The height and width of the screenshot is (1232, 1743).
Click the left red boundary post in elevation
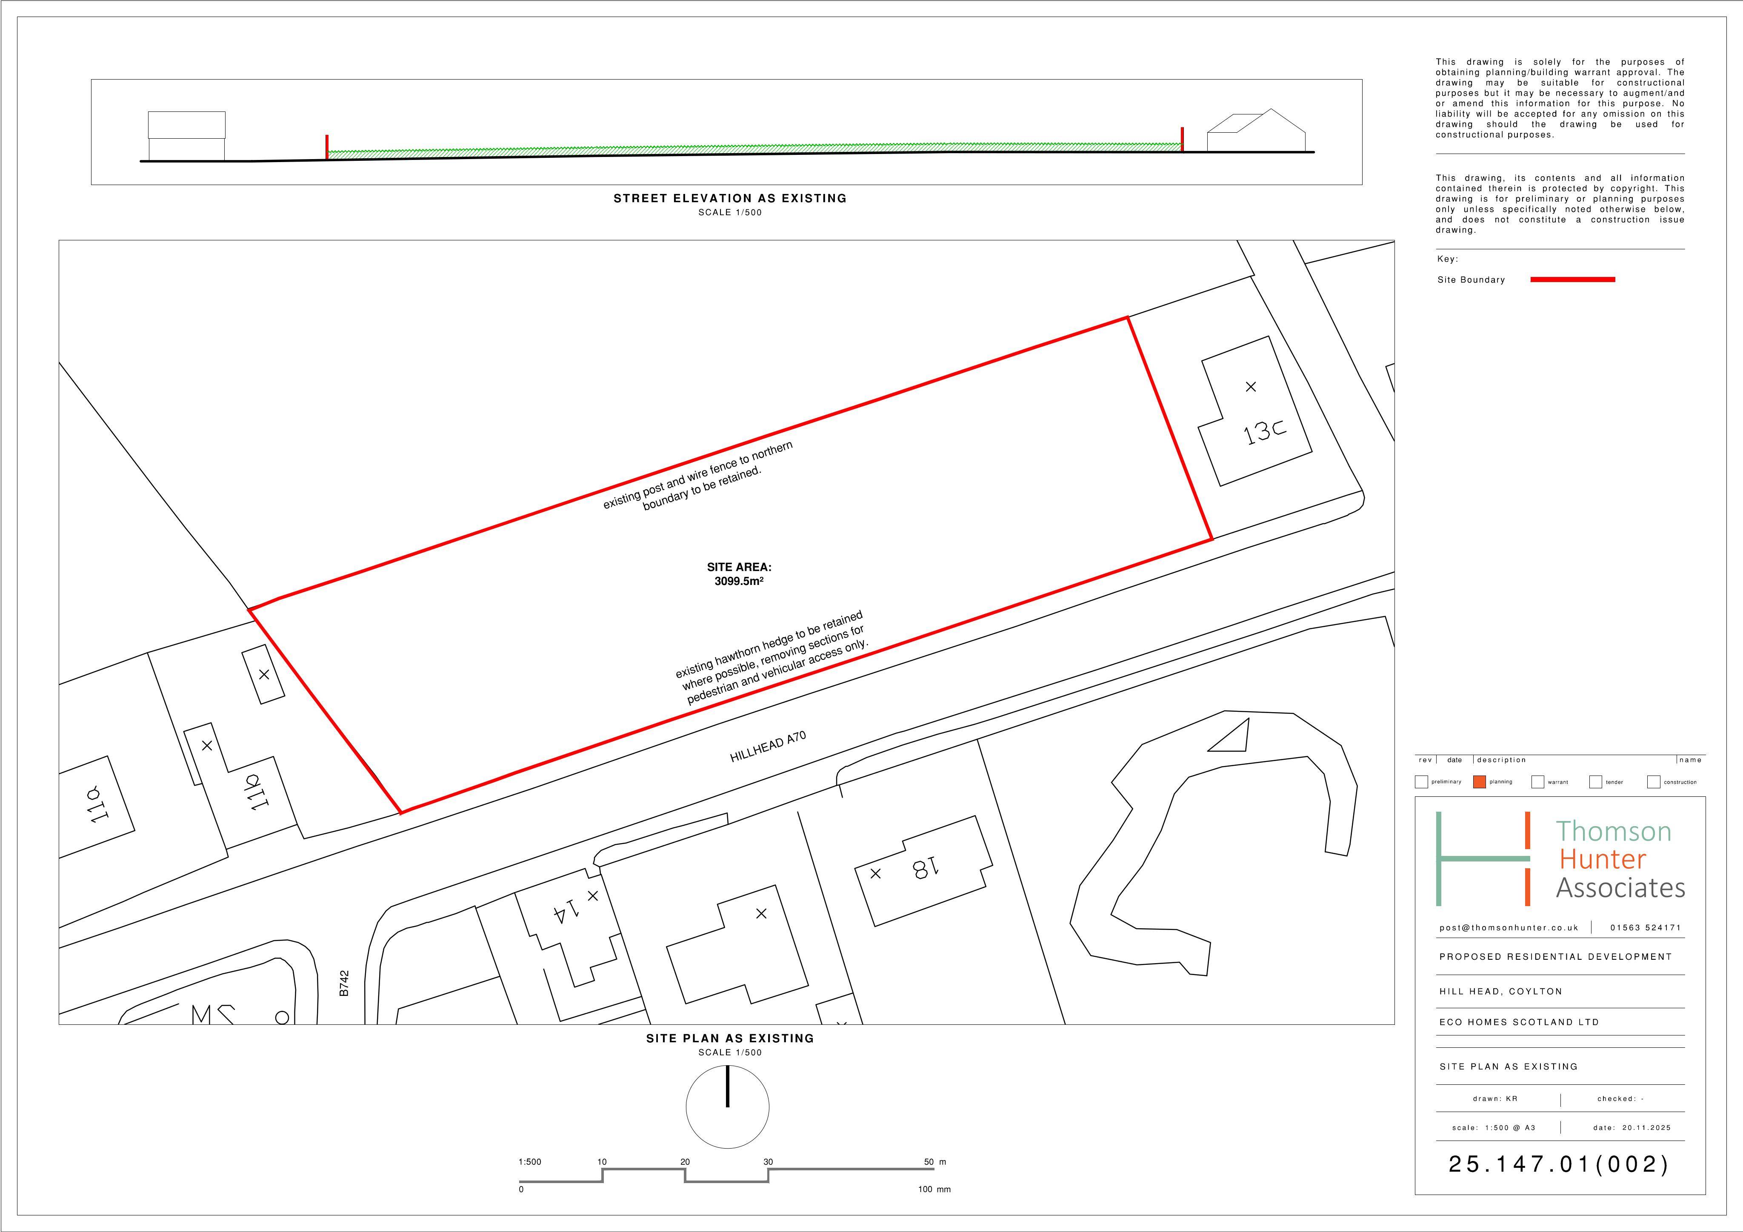(327, 146)
